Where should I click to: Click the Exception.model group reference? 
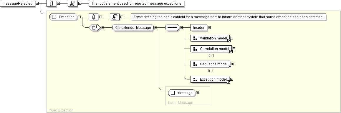210,79
